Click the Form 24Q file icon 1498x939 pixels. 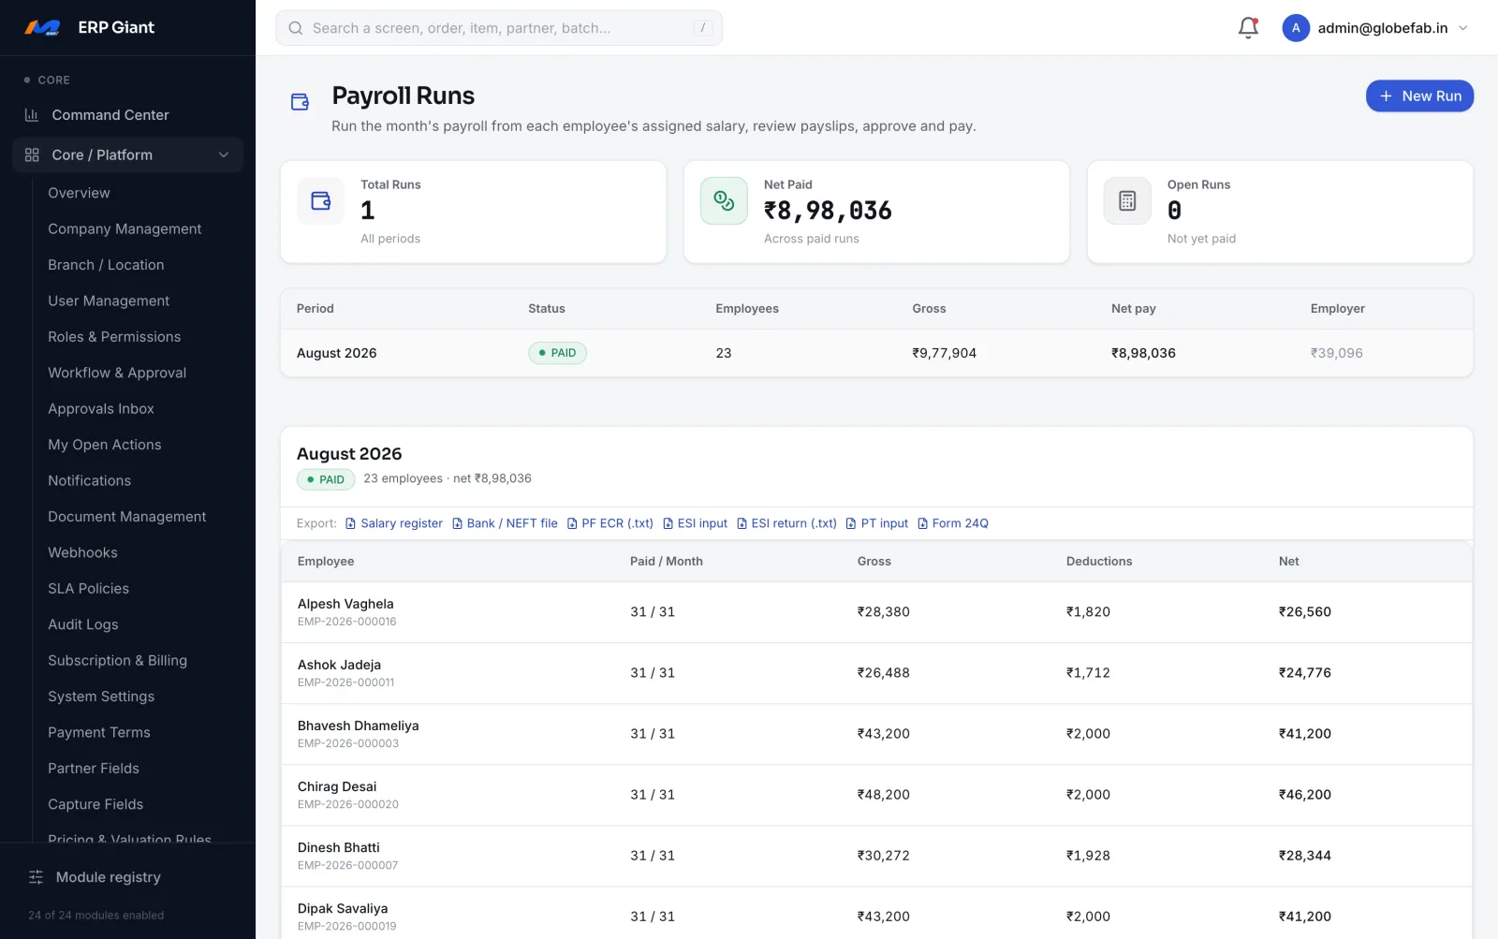tap(923, 523)
